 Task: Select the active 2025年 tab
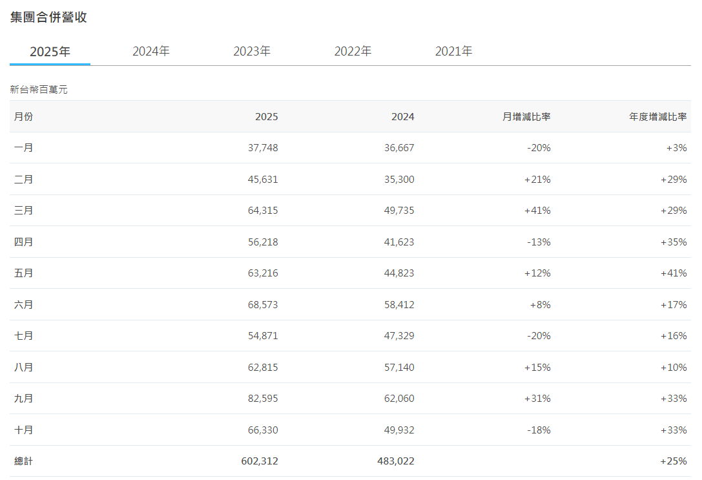coord(50,50)
